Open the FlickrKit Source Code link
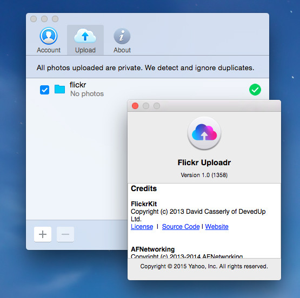 coord(181,227)
